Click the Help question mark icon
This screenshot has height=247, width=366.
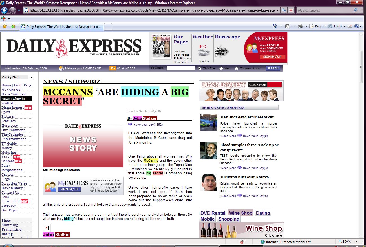tap(356, 26)
